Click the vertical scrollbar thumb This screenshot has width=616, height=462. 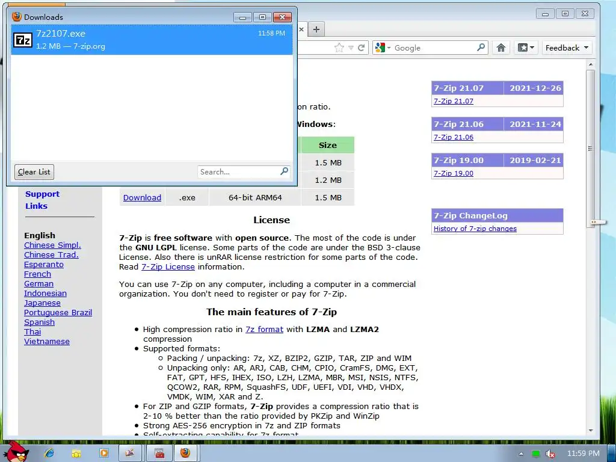(590, 148)
